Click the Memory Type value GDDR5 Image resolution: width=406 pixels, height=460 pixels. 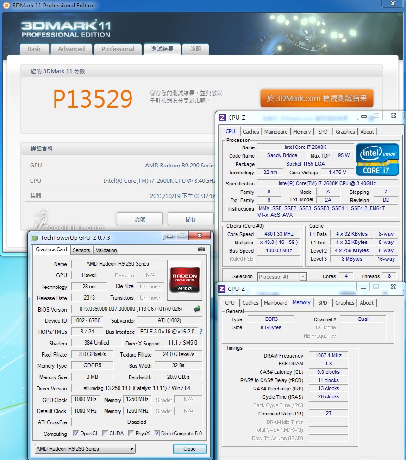click(x=92, y=365)
